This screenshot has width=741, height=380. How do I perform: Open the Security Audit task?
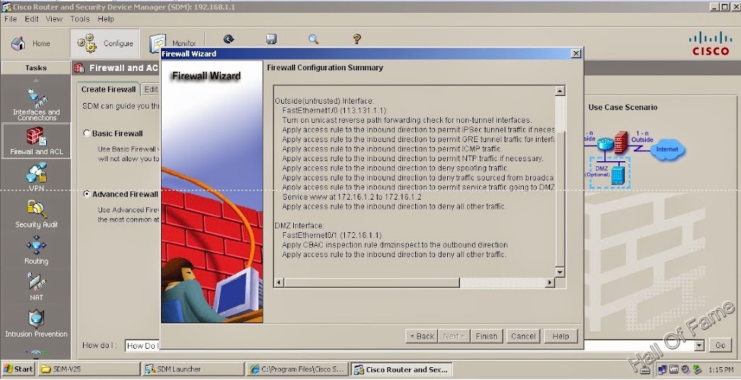(x=36, y=214)
